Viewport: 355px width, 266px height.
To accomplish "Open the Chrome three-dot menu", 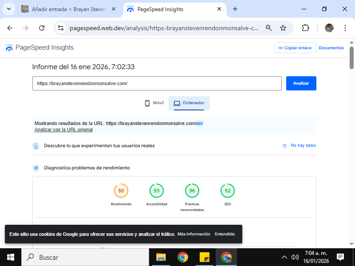I will pos(345,28).
